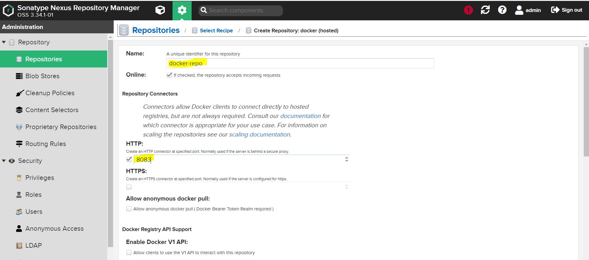Click the sidebar vertical scrollbar

[111, 143]
